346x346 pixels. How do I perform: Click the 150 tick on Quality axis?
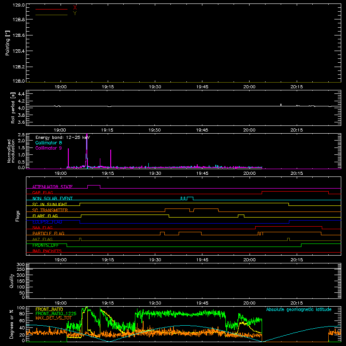[x=20, y=282]
